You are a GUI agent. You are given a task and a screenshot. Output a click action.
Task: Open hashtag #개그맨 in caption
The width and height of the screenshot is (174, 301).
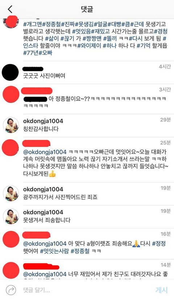33,24
